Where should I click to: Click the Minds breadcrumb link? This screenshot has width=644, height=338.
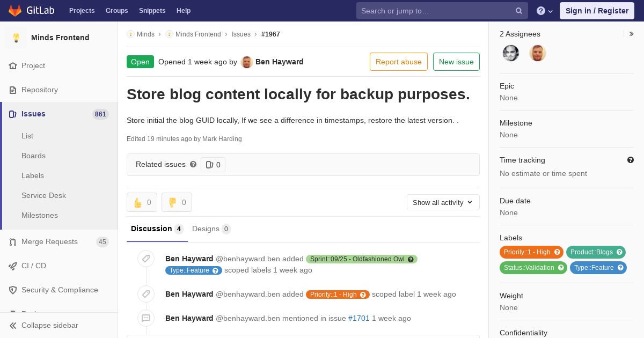click(145, 34)
